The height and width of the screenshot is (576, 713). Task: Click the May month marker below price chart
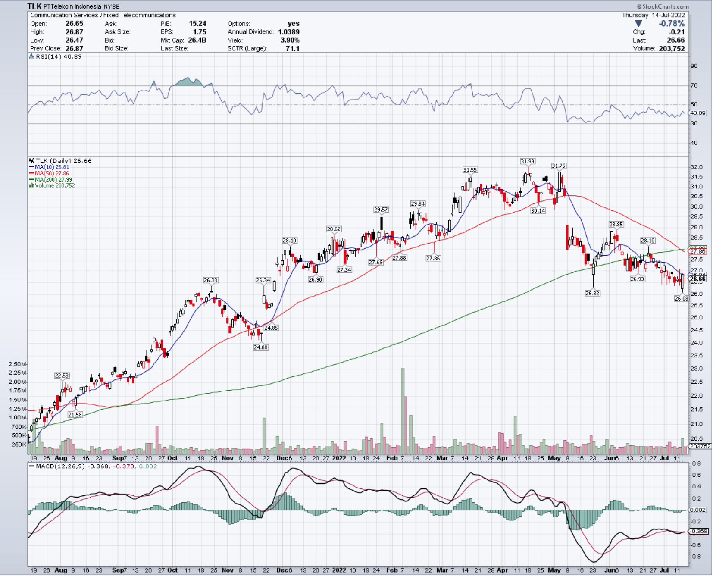[554, 458]
